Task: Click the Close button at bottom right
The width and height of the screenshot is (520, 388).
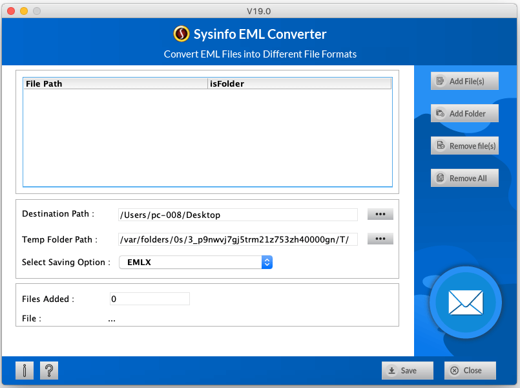Action: pyautogui.click(x=470, y=371)
